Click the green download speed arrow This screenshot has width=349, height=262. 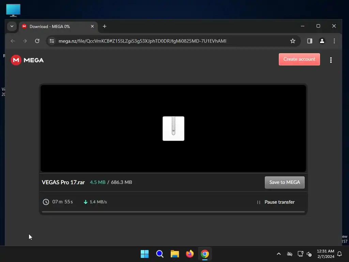pos(86,202)
